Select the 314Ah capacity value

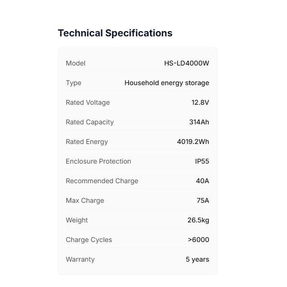[199, 122]
